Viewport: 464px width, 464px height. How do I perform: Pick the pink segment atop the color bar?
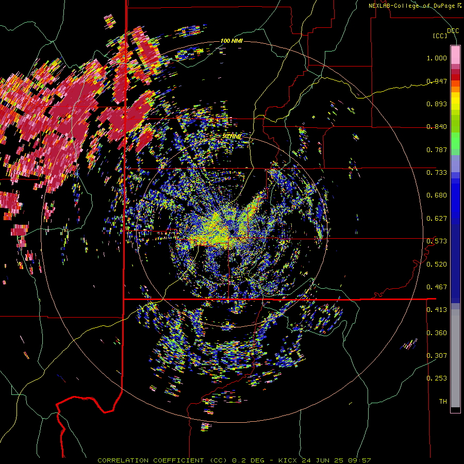[x=455, y=55]
